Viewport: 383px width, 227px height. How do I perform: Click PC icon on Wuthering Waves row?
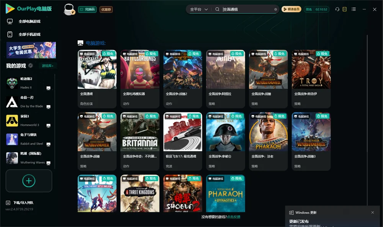tap(48, 163)
